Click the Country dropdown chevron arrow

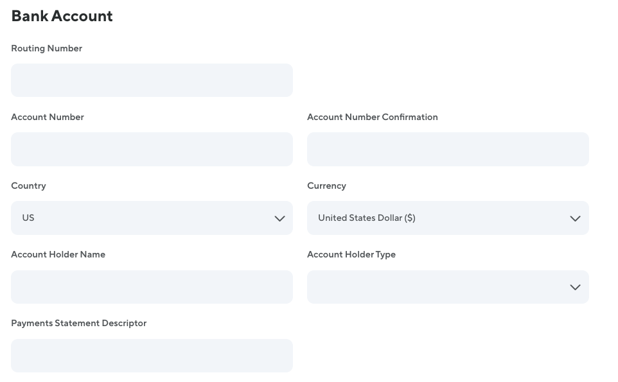279,218
